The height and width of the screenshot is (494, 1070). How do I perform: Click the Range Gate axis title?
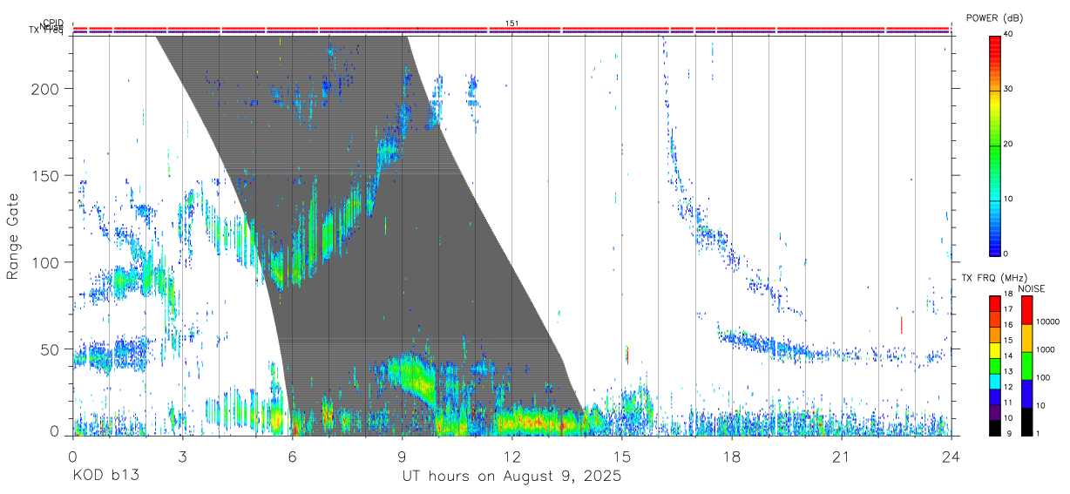[14, 236]
